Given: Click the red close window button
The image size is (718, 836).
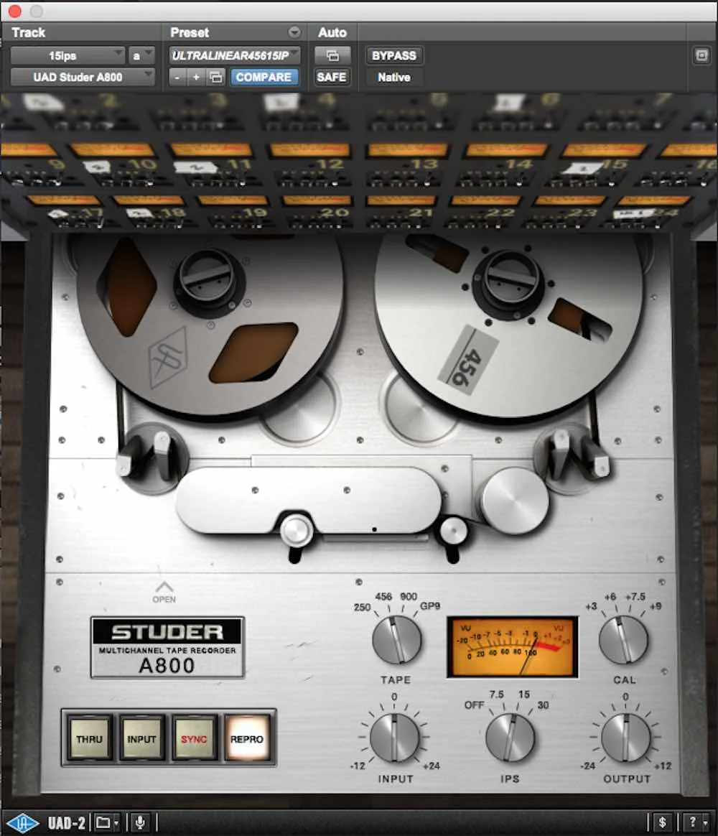Looking at the screenshot, I should pos(15,11).
